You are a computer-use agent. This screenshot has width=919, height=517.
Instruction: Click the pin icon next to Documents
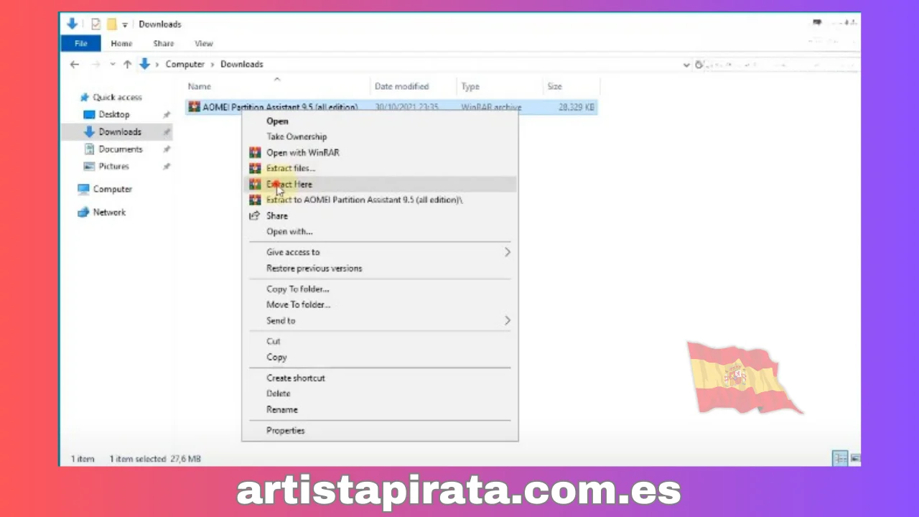tap(167, 149)
